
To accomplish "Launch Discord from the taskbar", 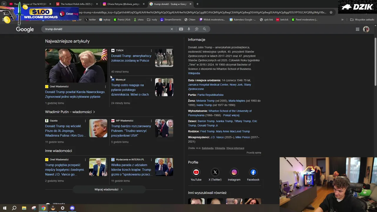I will pyautogui.click(x=72, y=208).
